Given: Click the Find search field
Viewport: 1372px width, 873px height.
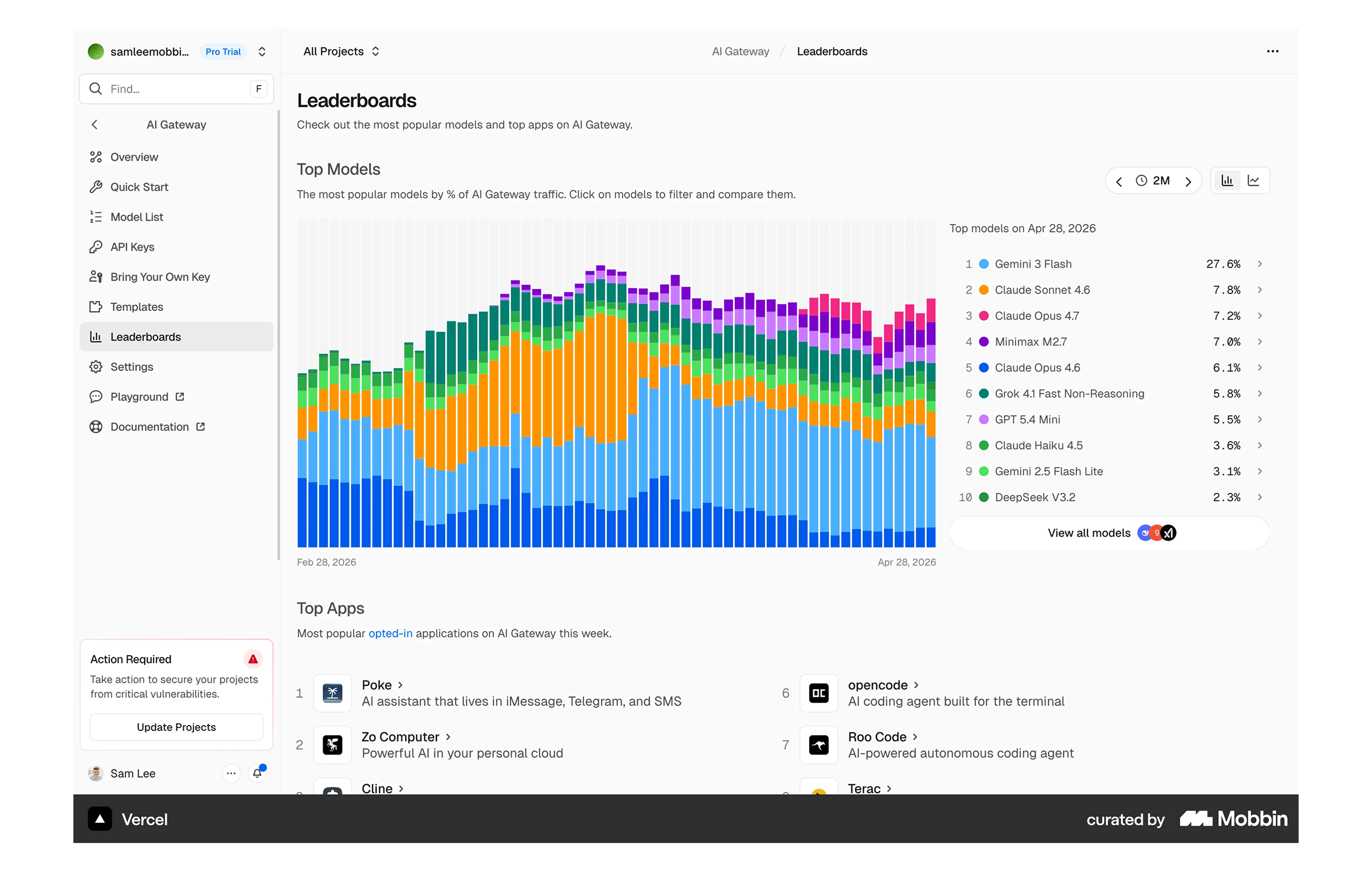Looking at the screenshot, I should coord(177,89).
